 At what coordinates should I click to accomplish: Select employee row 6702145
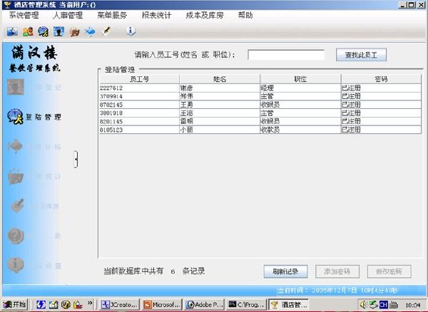(x=260, y=105)
